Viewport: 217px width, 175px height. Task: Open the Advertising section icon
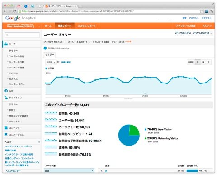[x=6, y=91]
